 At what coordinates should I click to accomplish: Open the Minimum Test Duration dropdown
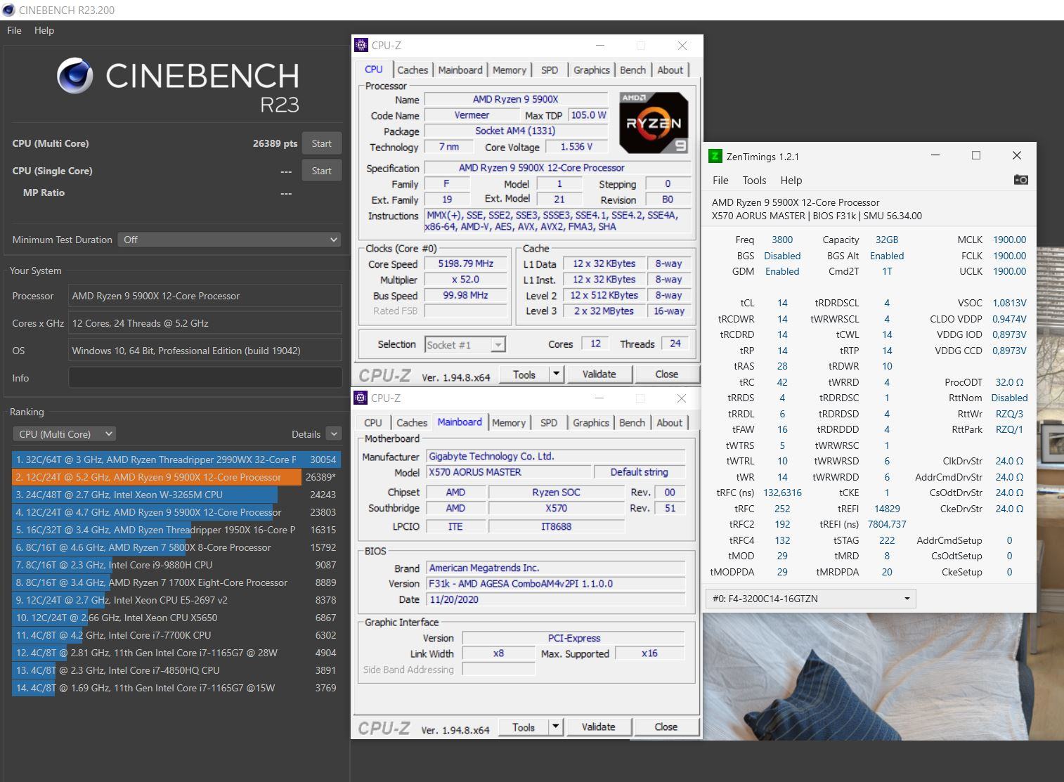[x=229, y=240]
